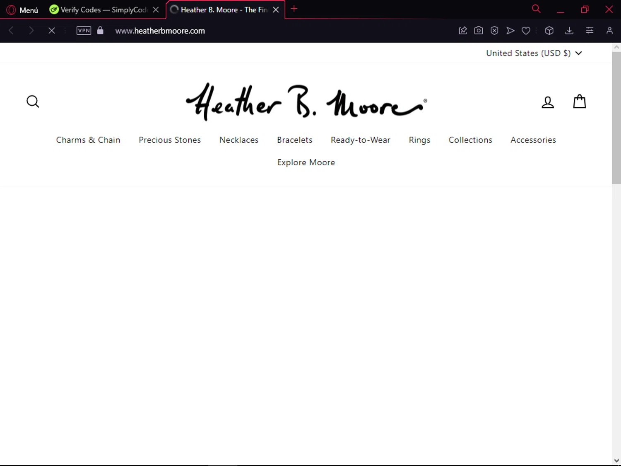Open the Necklaces menu

(239, 140)
